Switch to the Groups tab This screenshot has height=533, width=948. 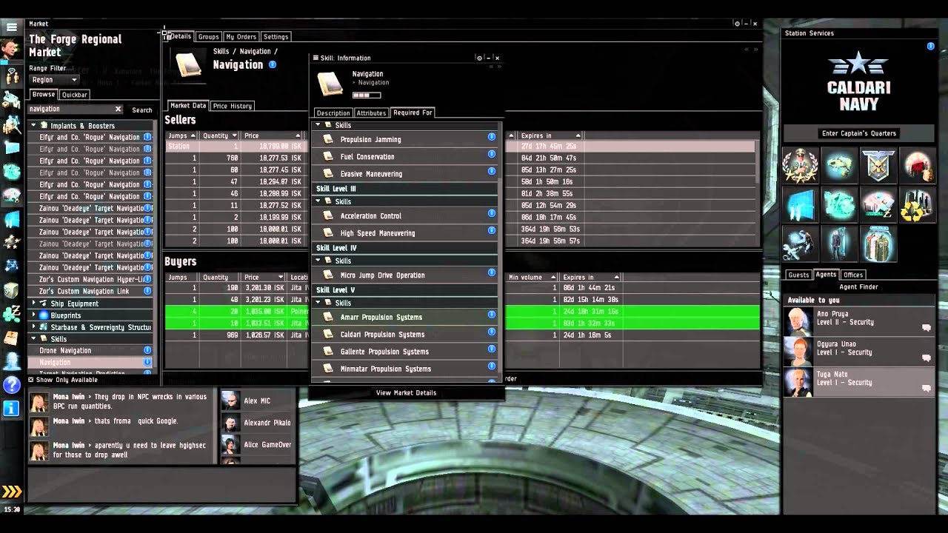pos(208,36)
